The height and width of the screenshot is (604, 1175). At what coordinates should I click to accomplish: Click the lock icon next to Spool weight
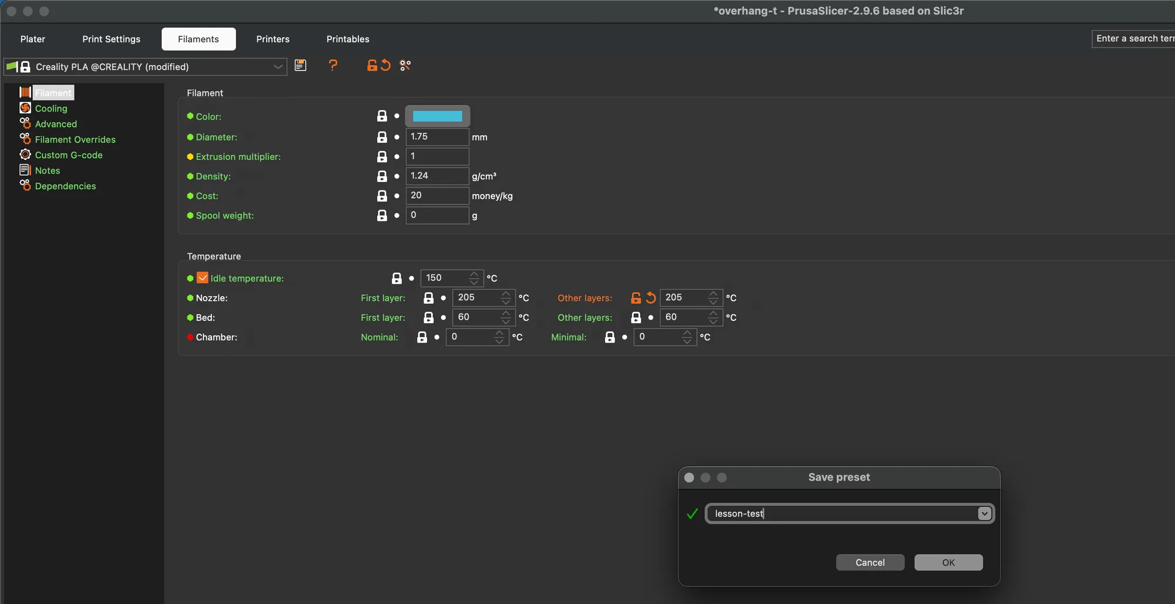(x=382, y=216)
